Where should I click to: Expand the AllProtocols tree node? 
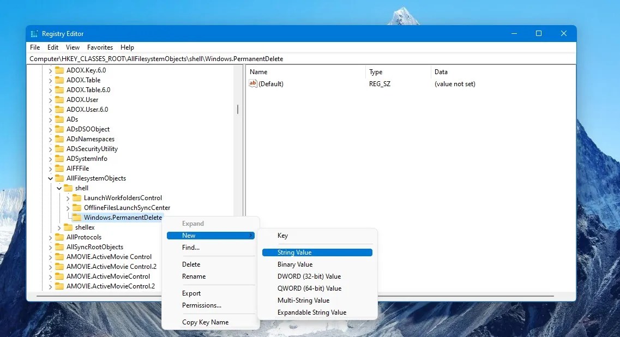tap(50, 237)
